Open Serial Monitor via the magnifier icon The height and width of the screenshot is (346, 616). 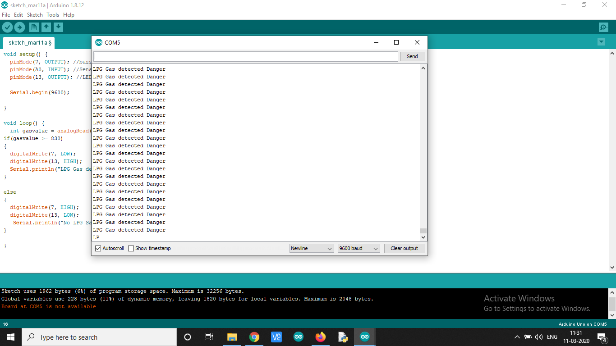pyautogui.click(x=603, y=27)
